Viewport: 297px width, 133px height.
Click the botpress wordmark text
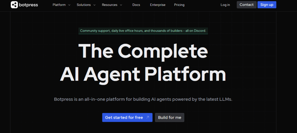(28, 5)
